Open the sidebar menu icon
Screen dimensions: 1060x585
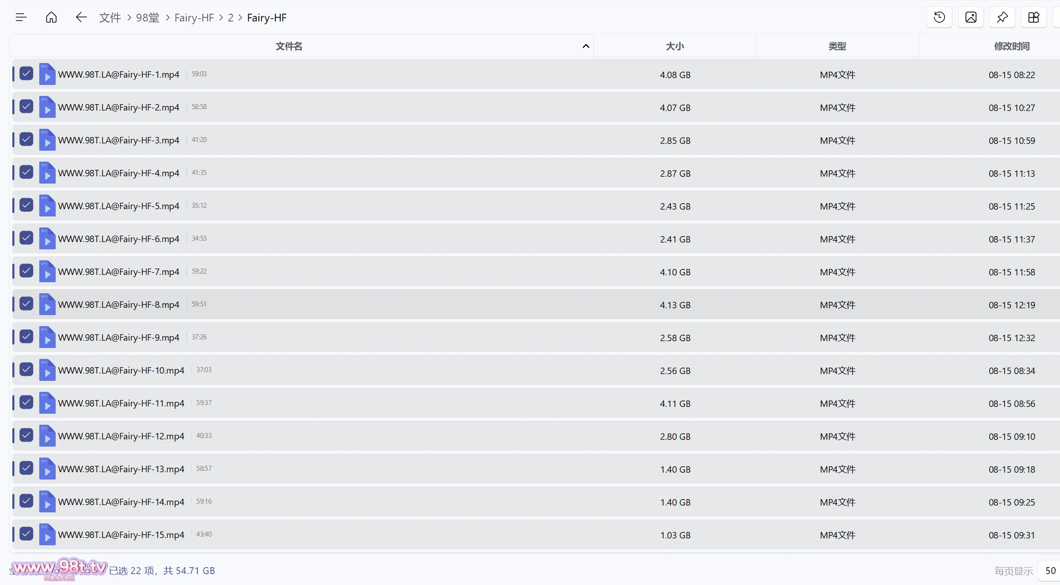point(21,17)
